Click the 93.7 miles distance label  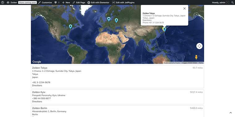[x=198, y=68]
